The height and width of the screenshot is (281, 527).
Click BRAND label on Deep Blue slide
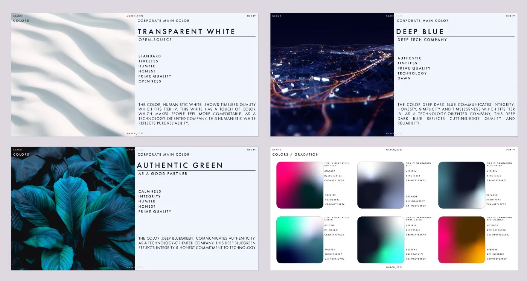click(x=277, y=16)
